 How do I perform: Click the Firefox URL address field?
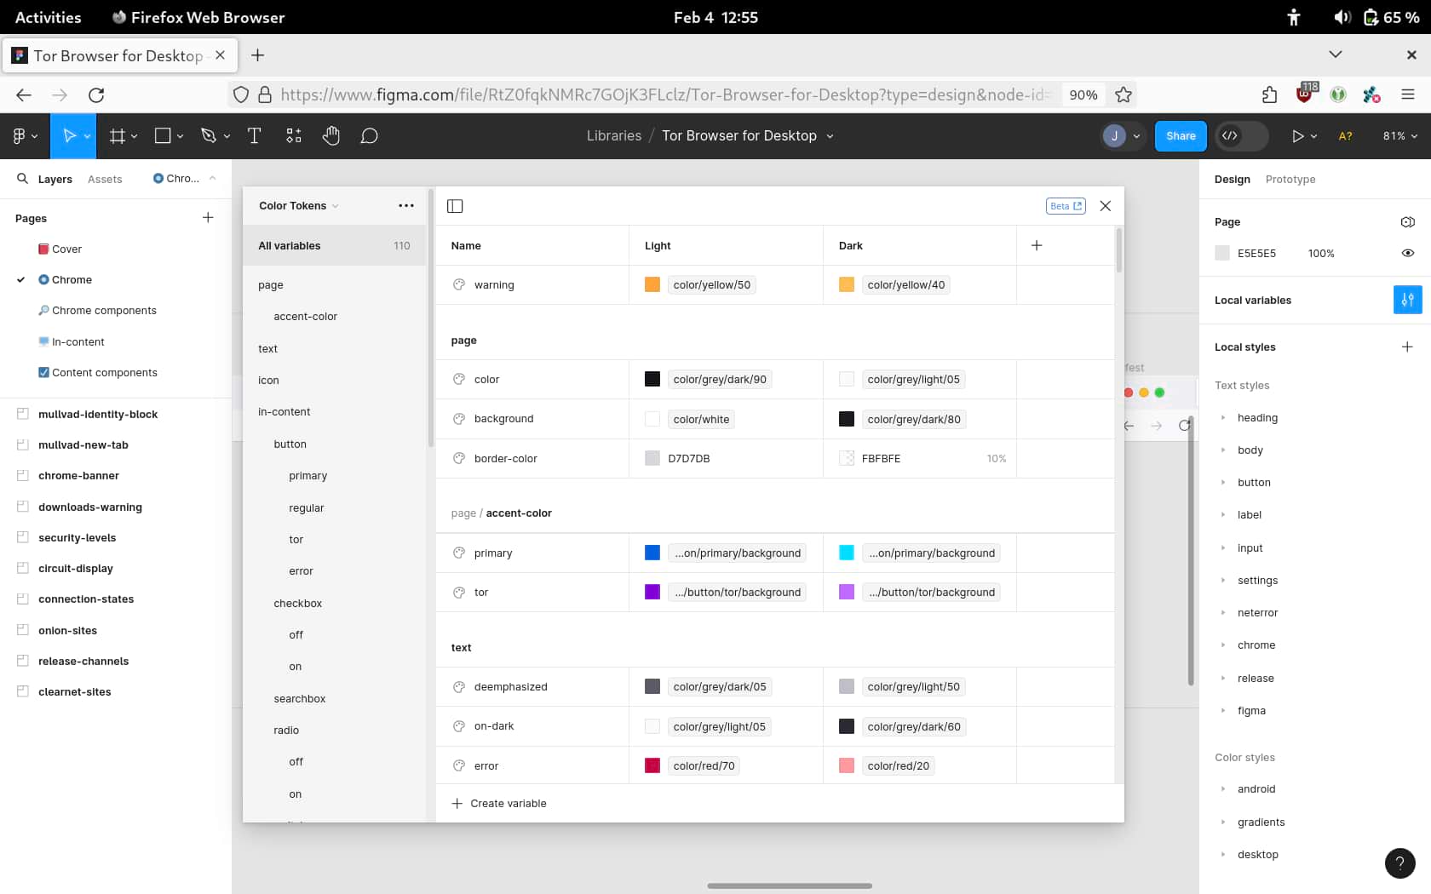[x=665, y=95]
